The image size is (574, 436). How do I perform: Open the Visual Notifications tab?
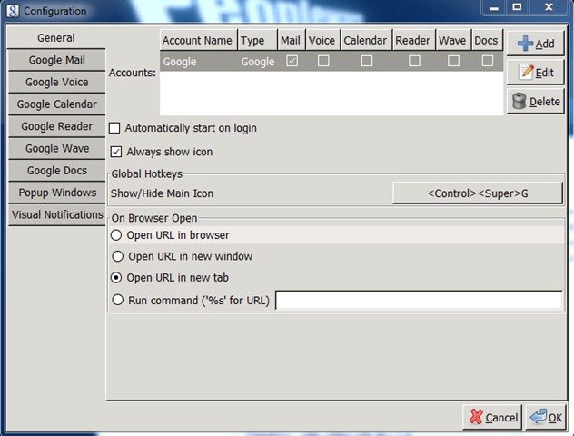pyautogui.click(x=56, y=214)
